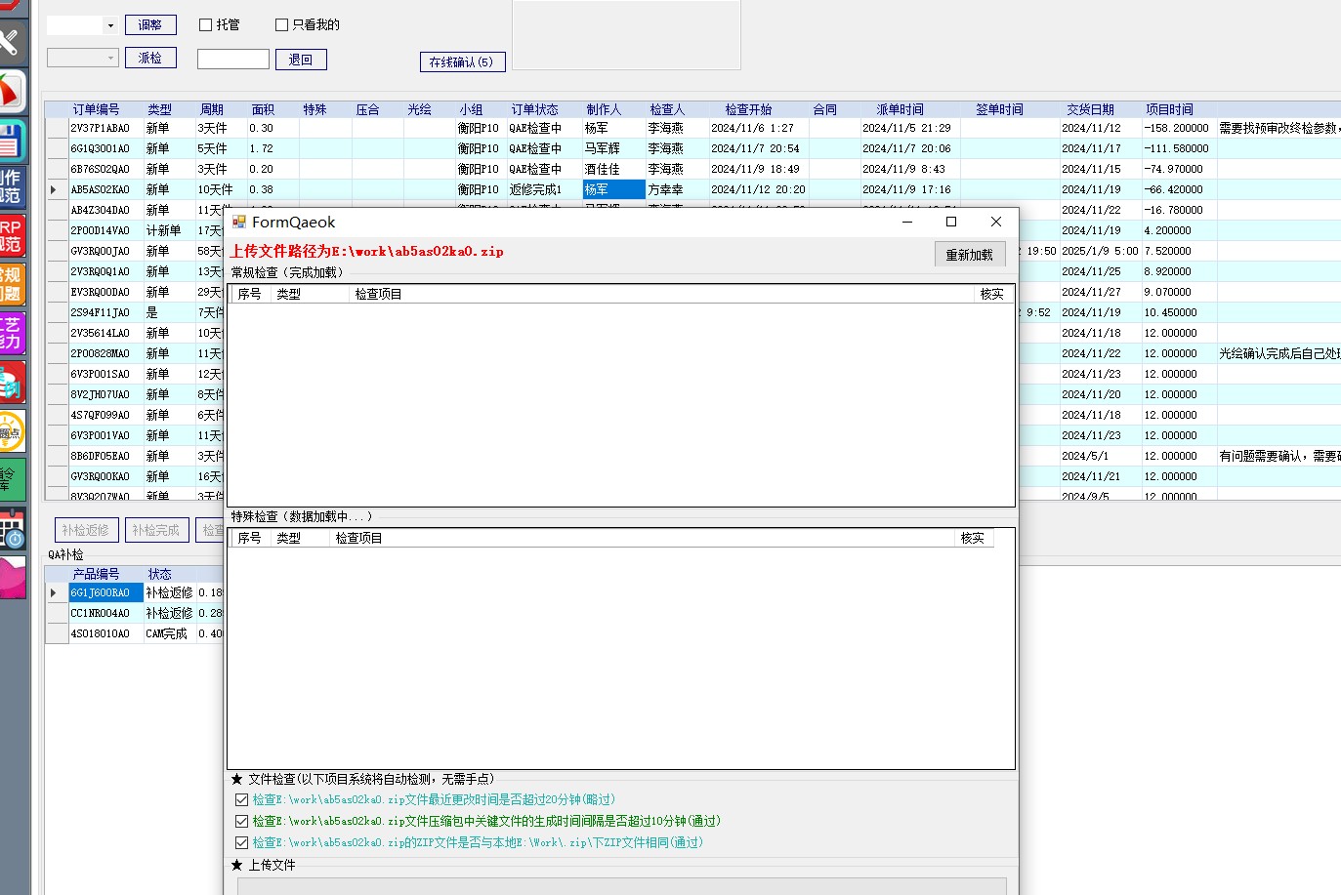This screenshot has height=895, width=1341.
Task: Select order row 2V37P1ABA0
Action: tap(100, 128)
